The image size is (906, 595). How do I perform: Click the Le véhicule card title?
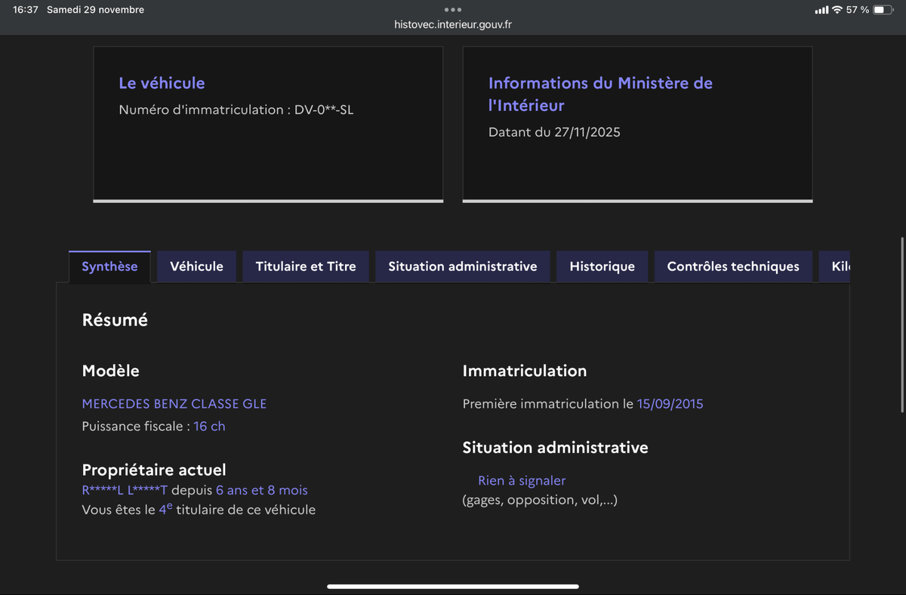[x=162, y=83]
